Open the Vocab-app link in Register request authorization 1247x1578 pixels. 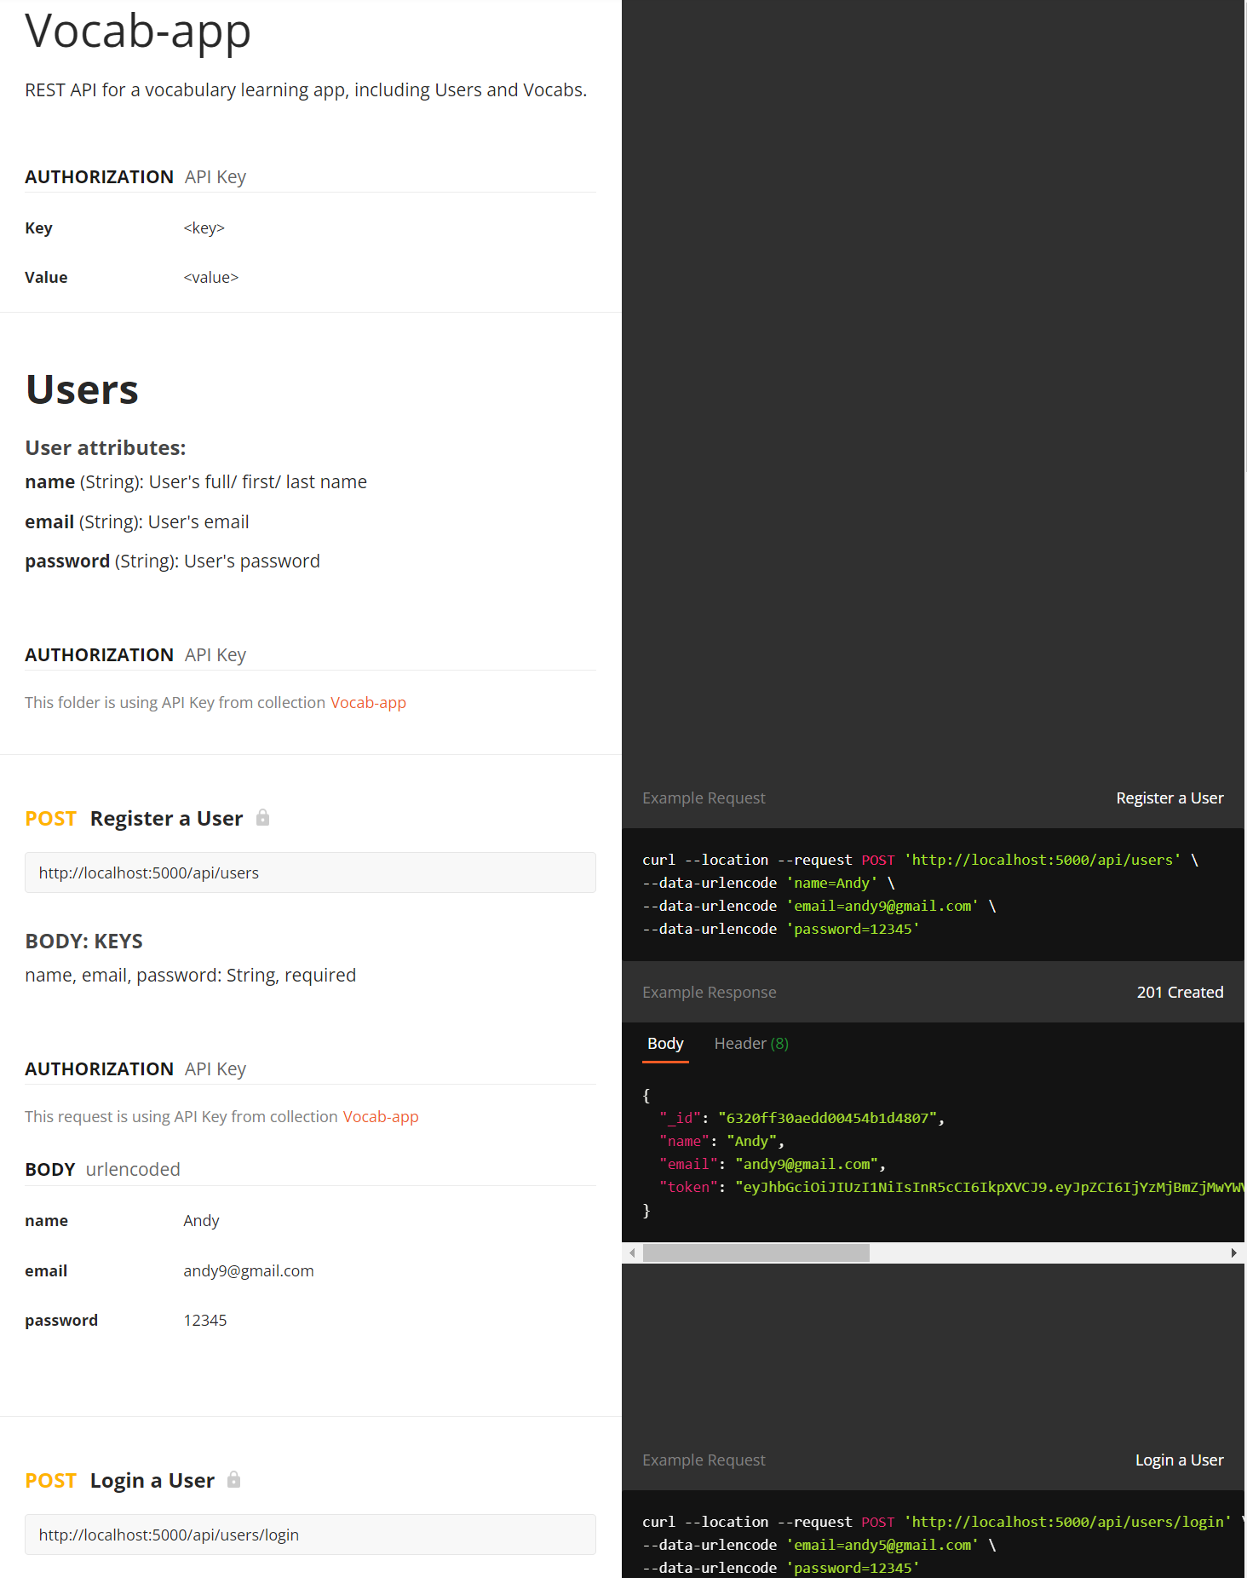[381, 1117]
